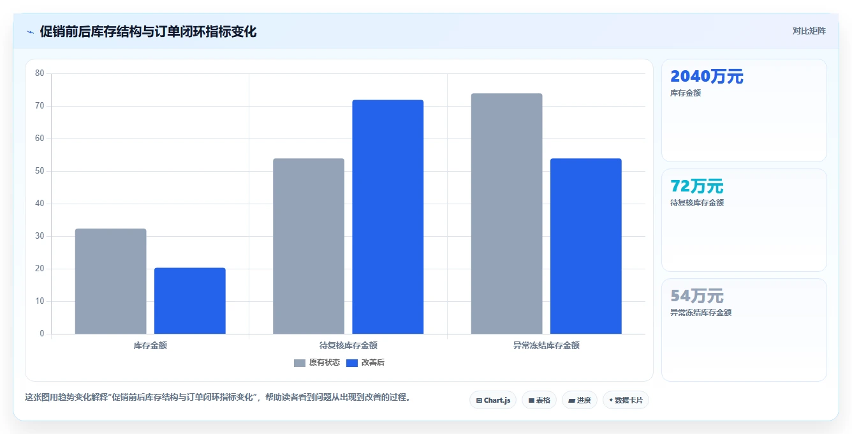852x434 pixels.
Task: Click the description sentence below the chart
Action: (x=218, y=397)
